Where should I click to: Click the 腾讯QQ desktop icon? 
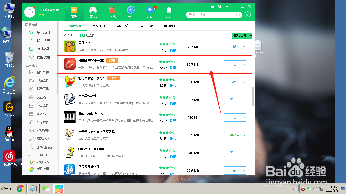[9, 134]
